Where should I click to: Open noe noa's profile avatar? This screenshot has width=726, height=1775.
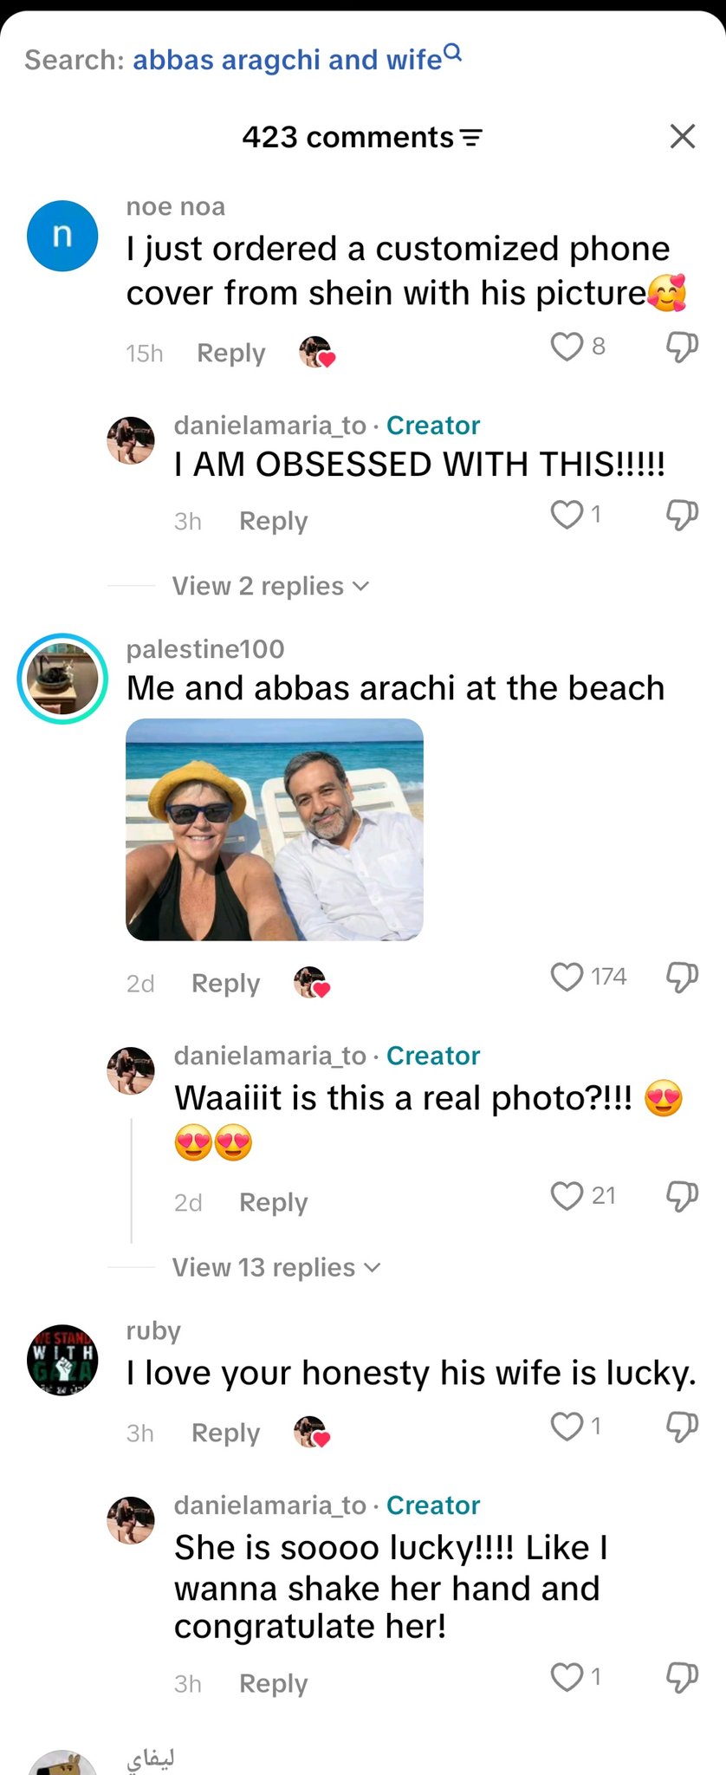click(x=62, y=236)
